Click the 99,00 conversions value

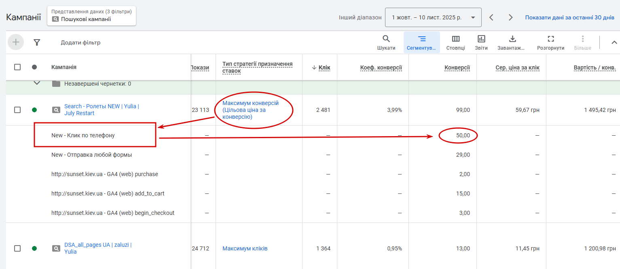tap(463, 110)
